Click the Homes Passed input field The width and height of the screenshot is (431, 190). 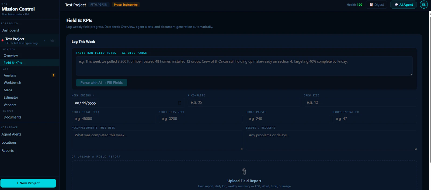point(288,119)
